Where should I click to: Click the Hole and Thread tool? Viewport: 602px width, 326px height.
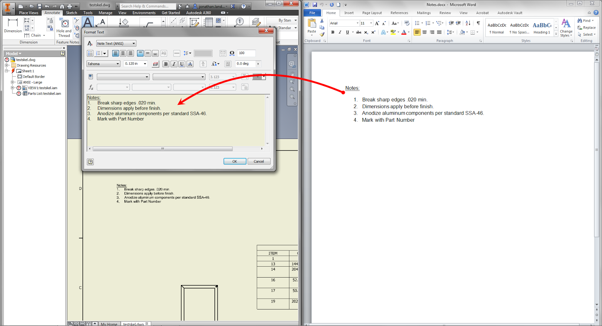64,28
